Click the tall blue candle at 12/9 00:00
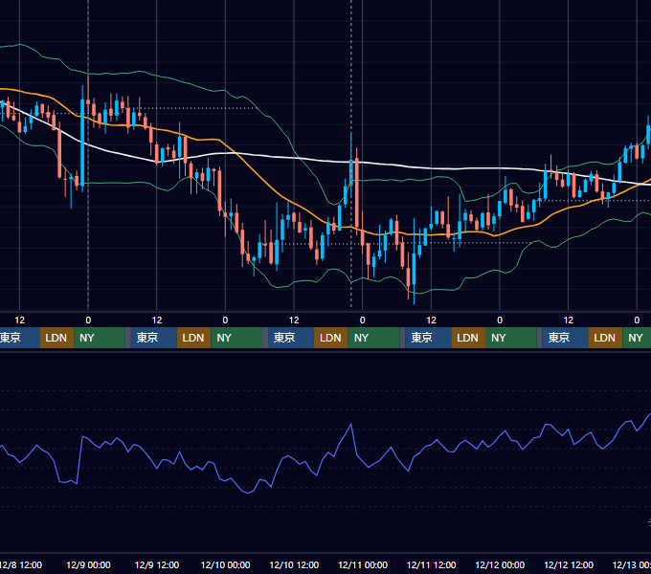This screenshot has height=574, width=651. point(82,143)
